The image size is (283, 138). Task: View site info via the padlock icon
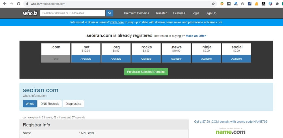coord(27,4)
